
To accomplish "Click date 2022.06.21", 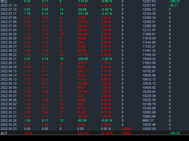I will pyautogui.click(x=9, y=59).
